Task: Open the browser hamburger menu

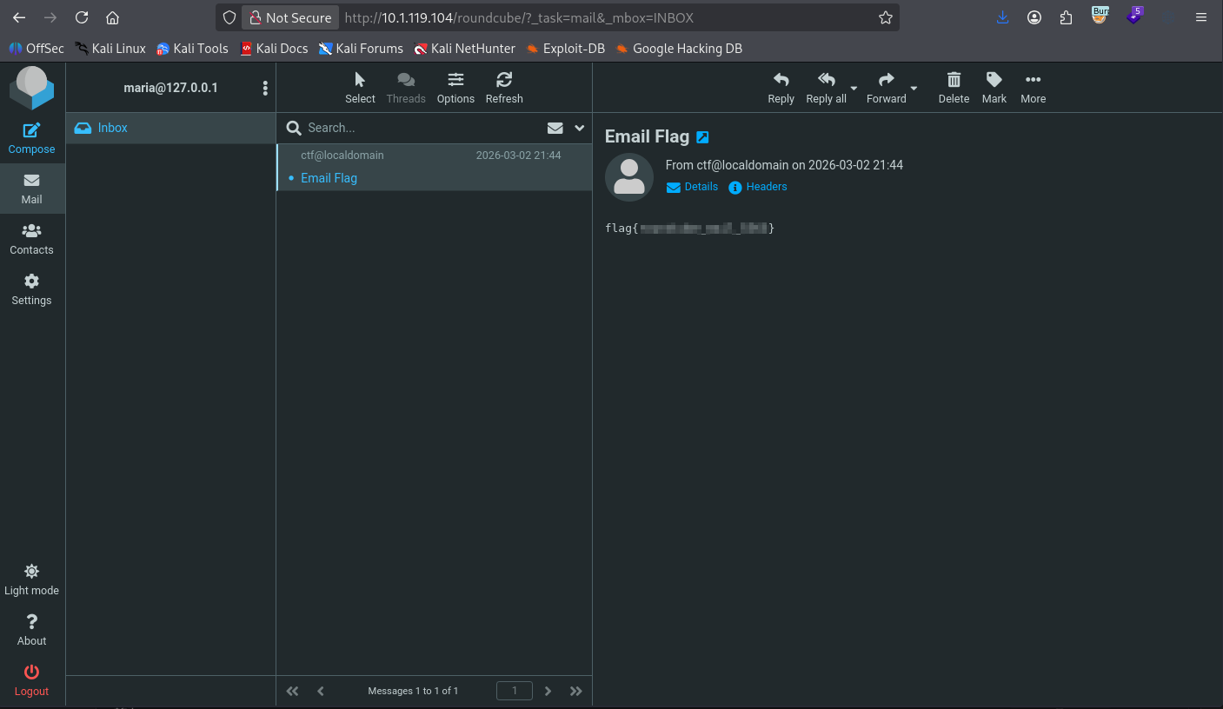Action: (1201, 17)
